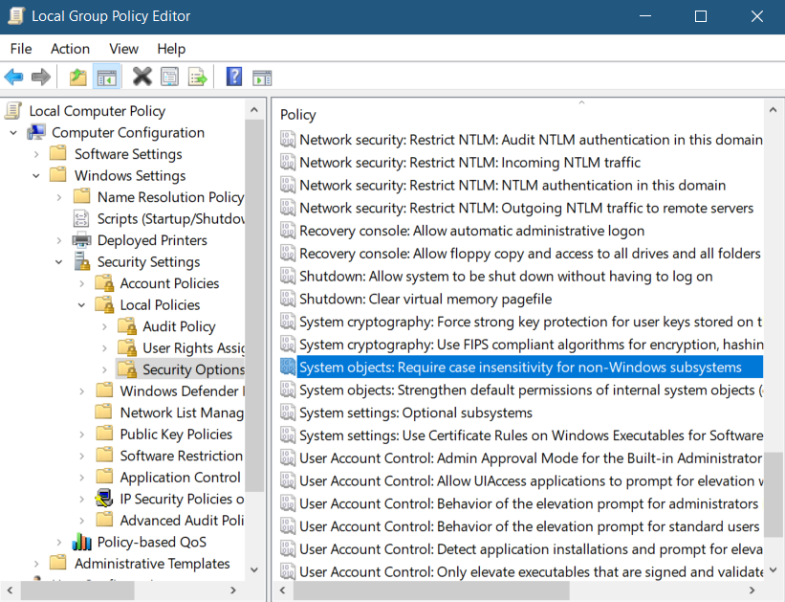Click the Security Settings lock icon
The image size is (785, 602).
pos(81,261)
